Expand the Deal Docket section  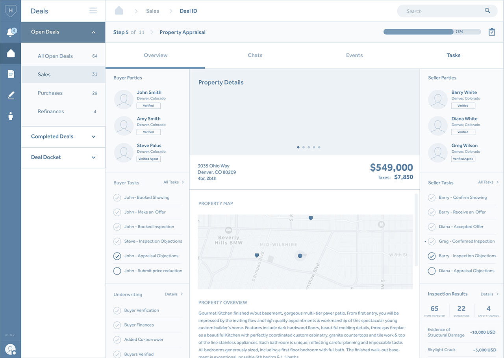pyautogui.click(x=93, y=157)
